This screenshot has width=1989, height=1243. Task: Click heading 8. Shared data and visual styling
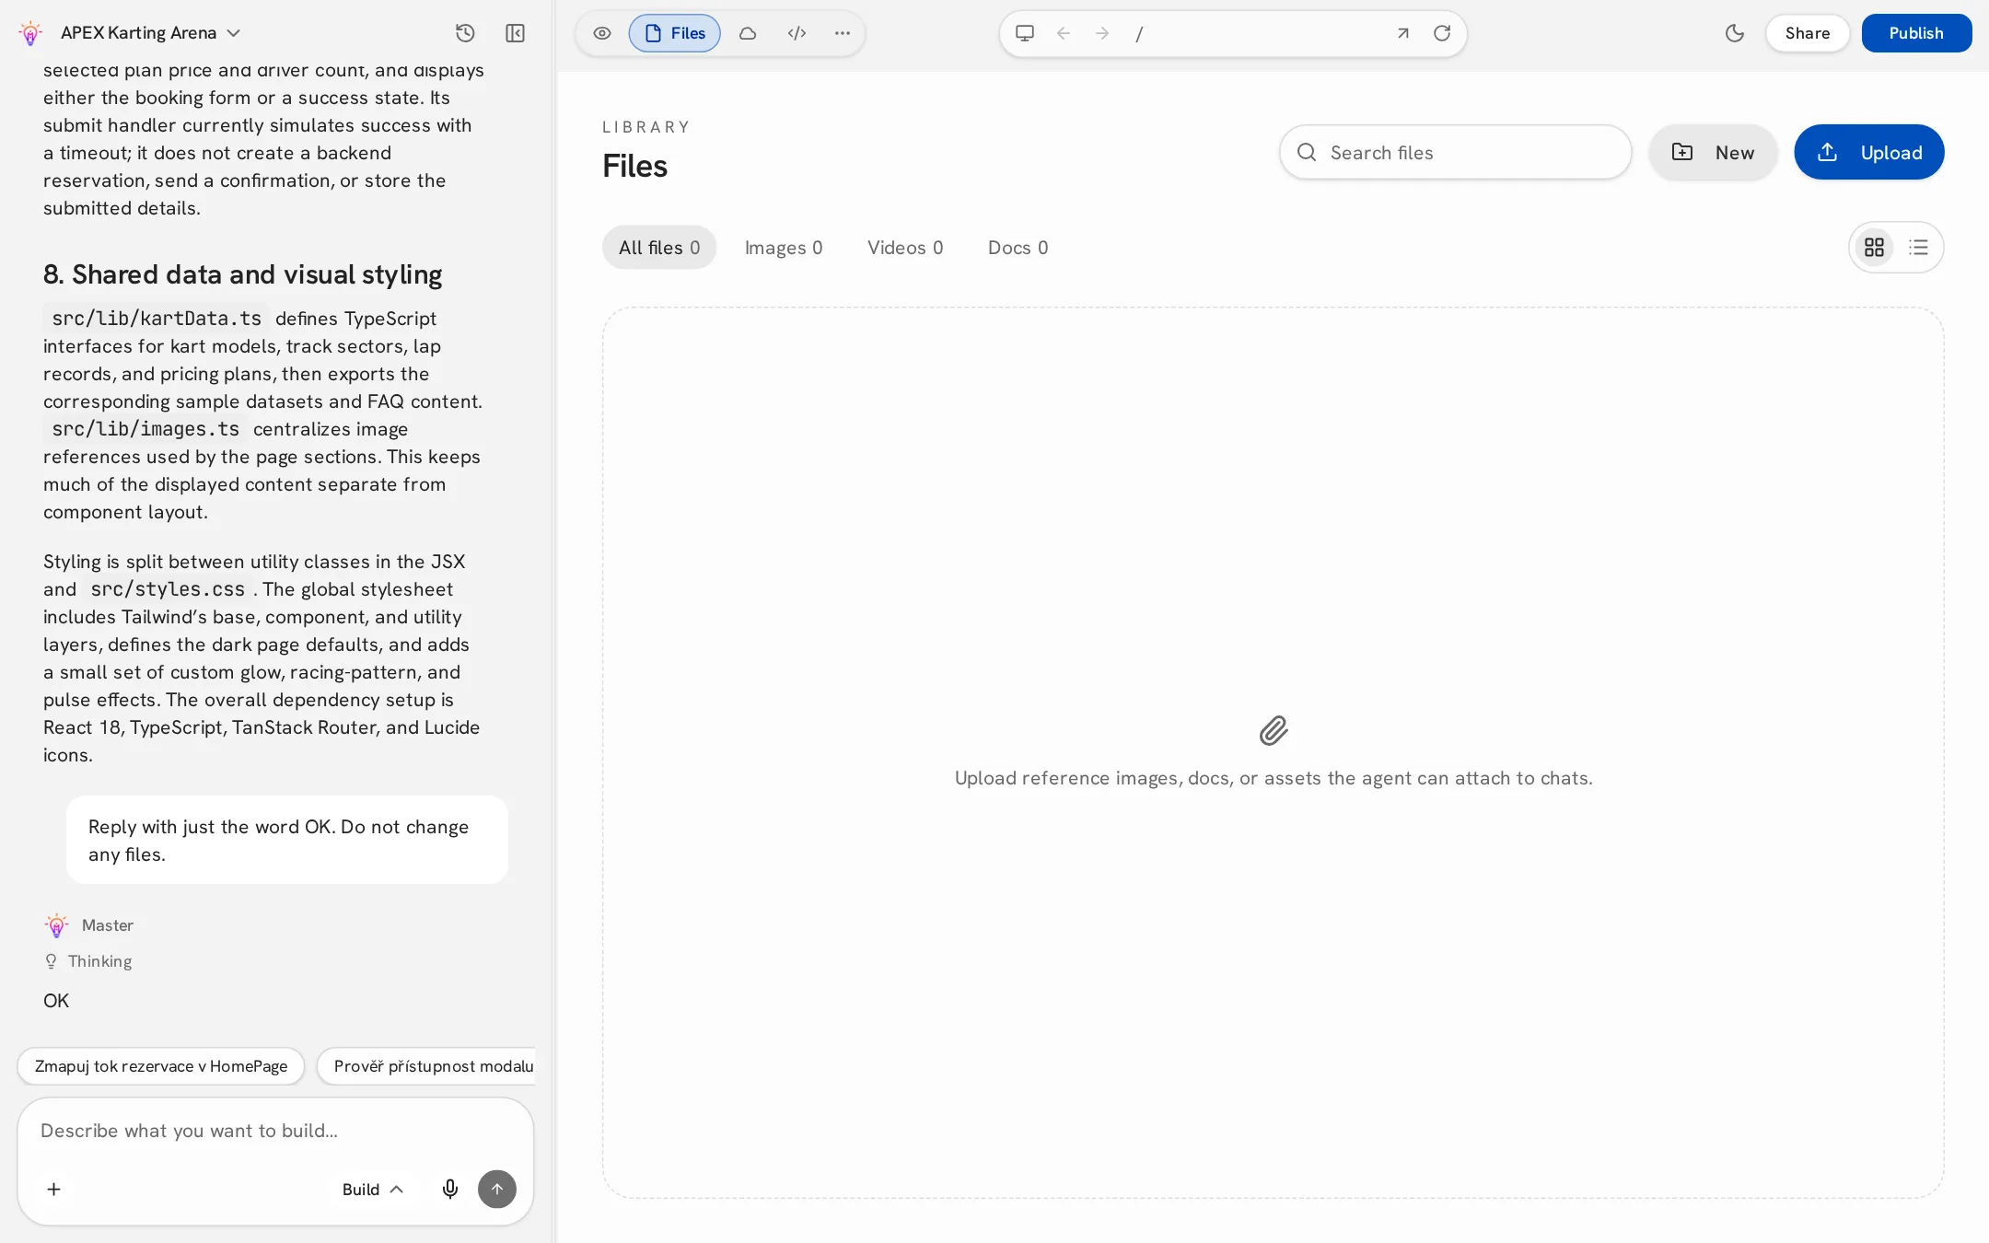[x=242, y=274]
